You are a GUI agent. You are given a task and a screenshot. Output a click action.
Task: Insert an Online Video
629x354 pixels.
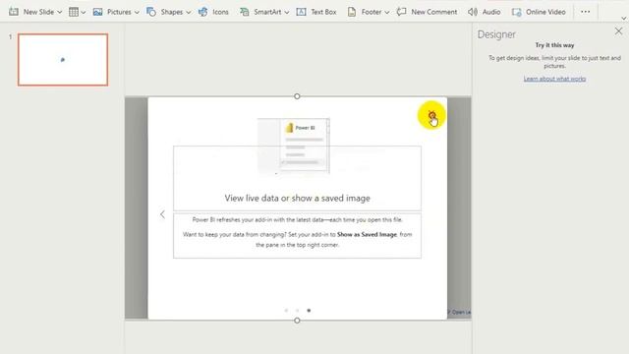[539, 12]
